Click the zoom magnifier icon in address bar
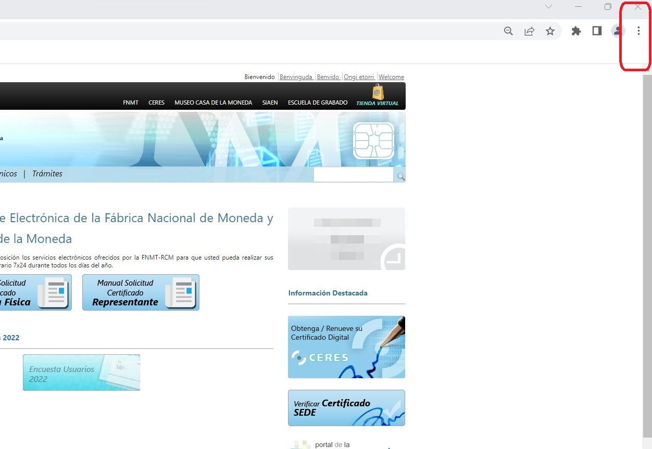Viewport: 652px width, 449px height. pyautogui.click(x=508, y=31)
